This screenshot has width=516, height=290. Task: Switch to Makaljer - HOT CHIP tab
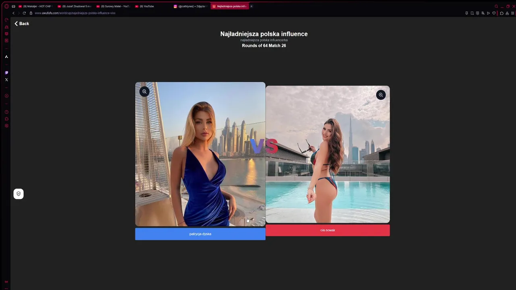(x=35, y=6)
